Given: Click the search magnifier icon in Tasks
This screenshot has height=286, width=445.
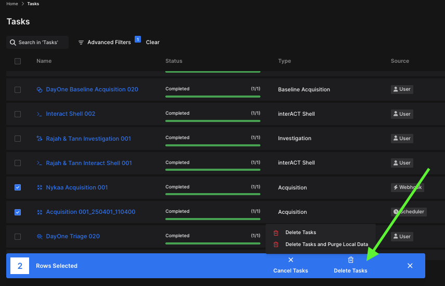Looking at the screenshot, I should 13,43.
